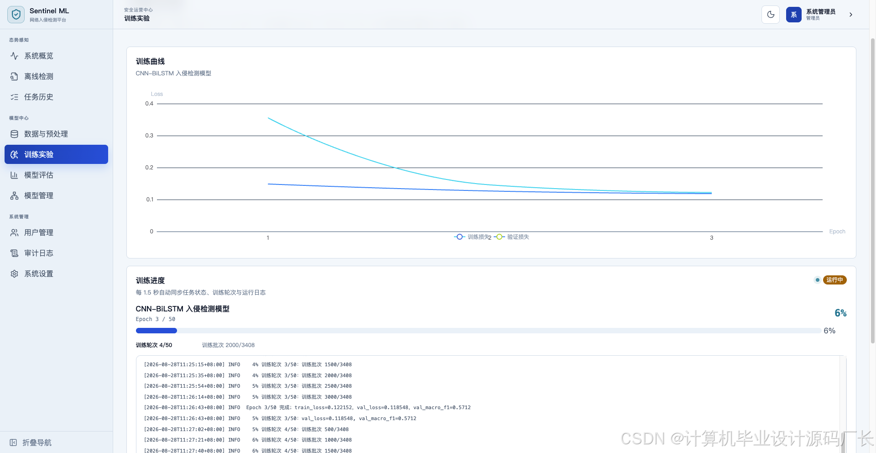The width and height of the screenshot is (876, 453).
Task: Click the 任务历史 list icon
Action: click(x=15, y=97)
